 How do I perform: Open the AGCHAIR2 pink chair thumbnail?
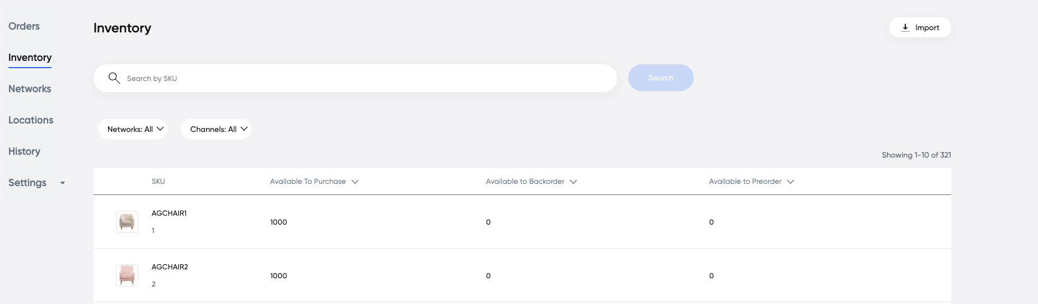click(x=127, y=275)
